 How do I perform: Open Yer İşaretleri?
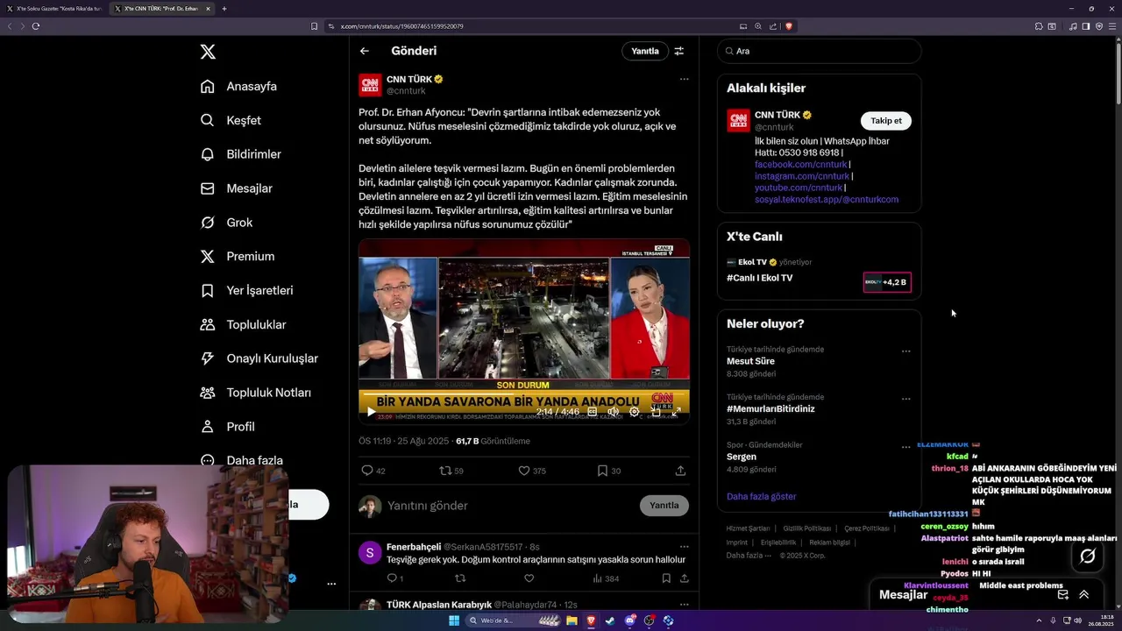pyautogui.click(x=246, y=290)
